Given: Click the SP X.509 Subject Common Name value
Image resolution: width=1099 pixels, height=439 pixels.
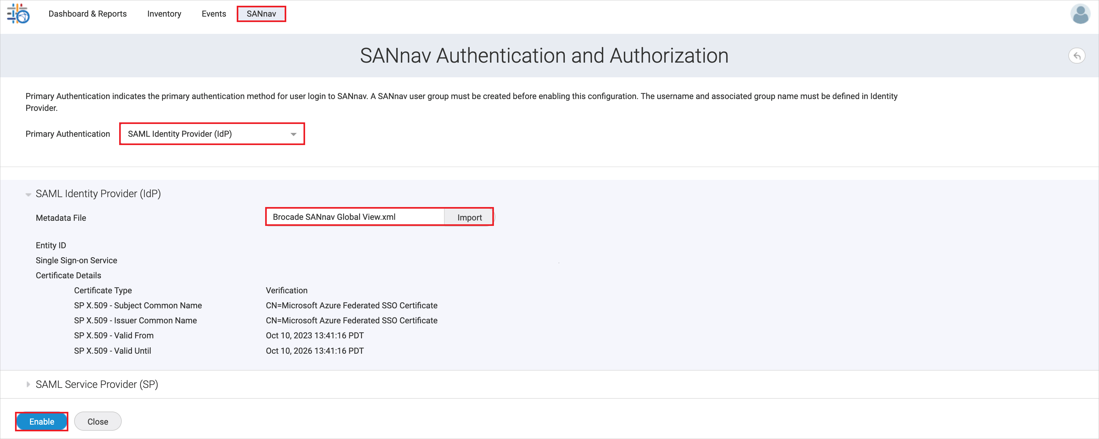Looking at the screenshot, I should (x=351, y=305).
